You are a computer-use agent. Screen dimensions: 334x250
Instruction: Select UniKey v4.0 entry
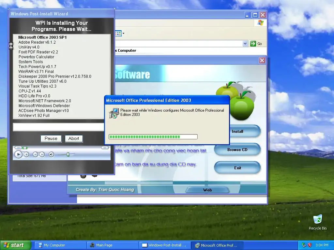(29, 47)
